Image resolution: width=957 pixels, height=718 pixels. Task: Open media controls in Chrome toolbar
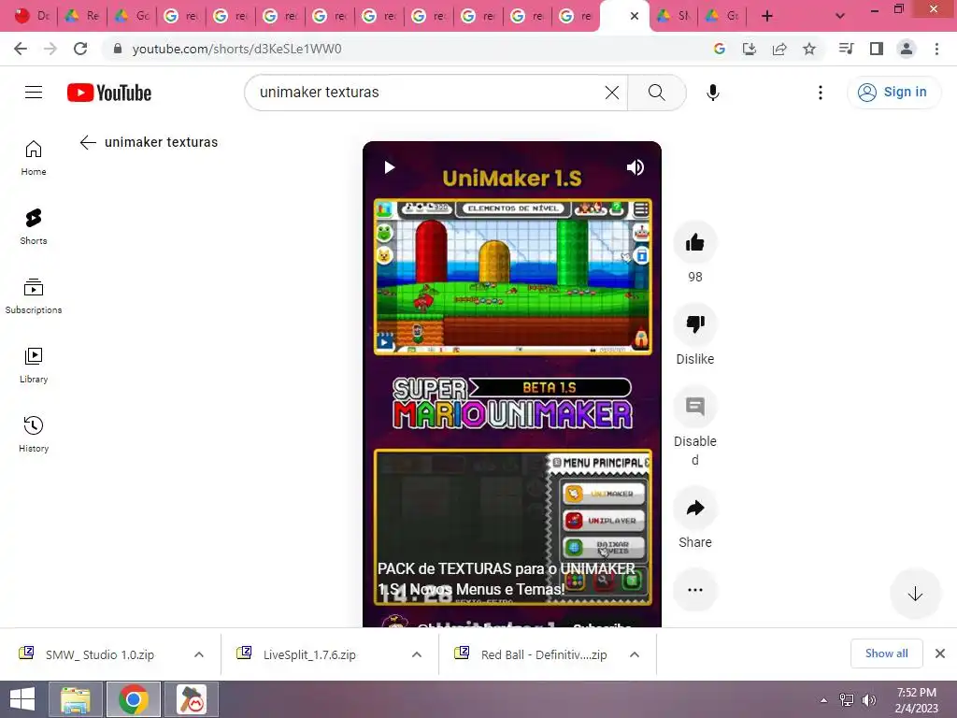click(x=846, y=49)
